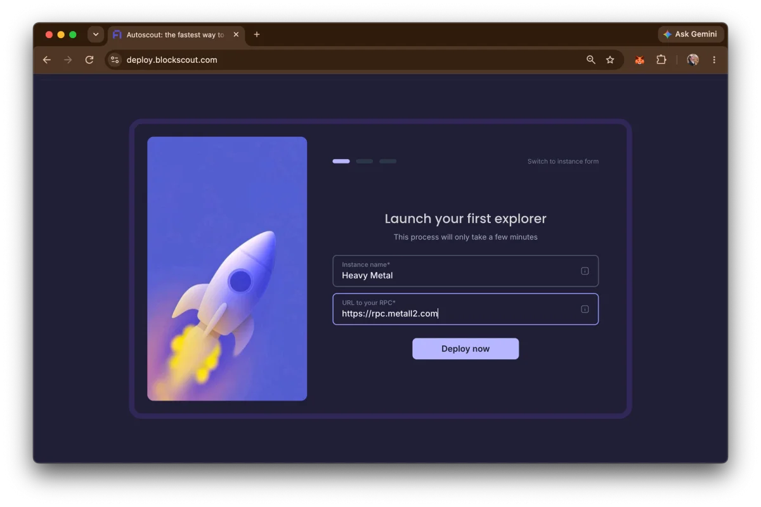This screenshot has width=761, height=507.
Task: Click the browser forward arrow
Action: coord(68,60)
